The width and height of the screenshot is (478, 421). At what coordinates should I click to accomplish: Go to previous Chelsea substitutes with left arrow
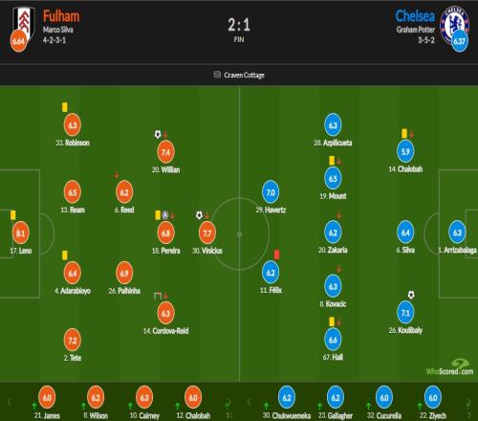(250, 402)
